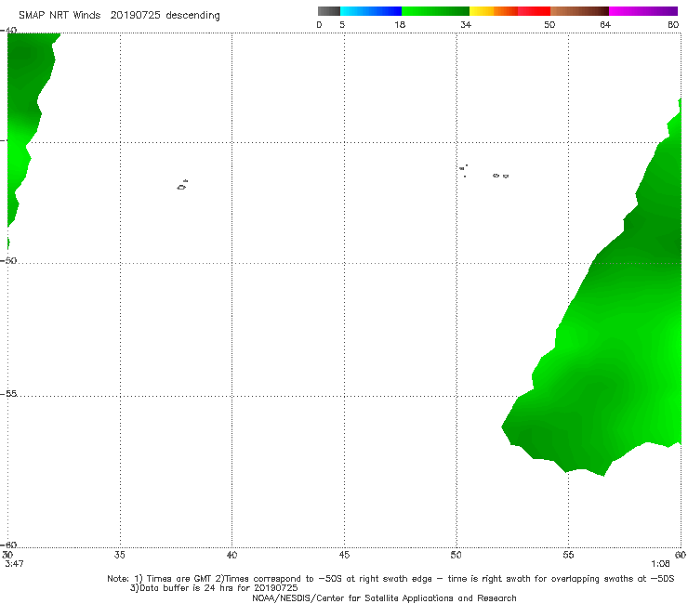Click the '18' label under the color bar

pyautogui.click(x=400, y=24)
